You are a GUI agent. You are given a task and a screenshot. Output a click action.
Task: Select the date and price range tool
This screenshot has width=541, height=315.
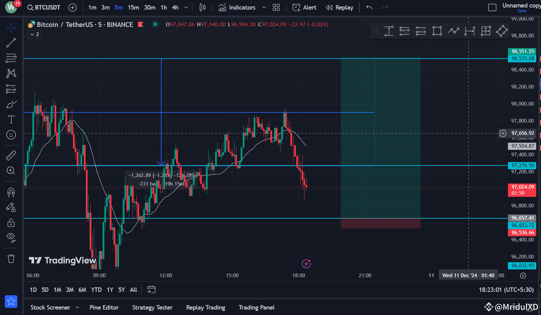pyautogui.click(x=486, y=31)
